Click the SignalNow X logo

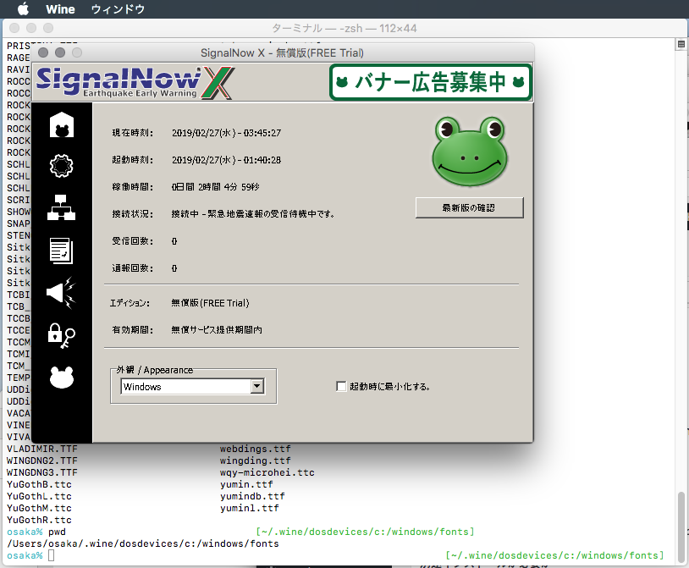(135, 82)
